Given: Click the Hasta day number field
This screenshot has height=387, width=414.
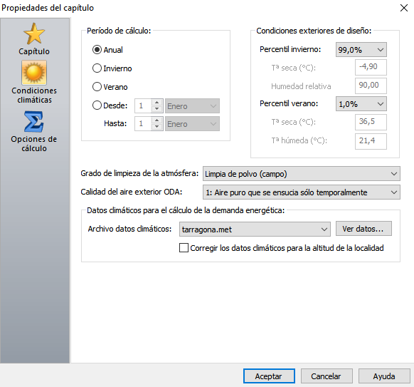Looking at the screenshot, I should pos(143,124).
